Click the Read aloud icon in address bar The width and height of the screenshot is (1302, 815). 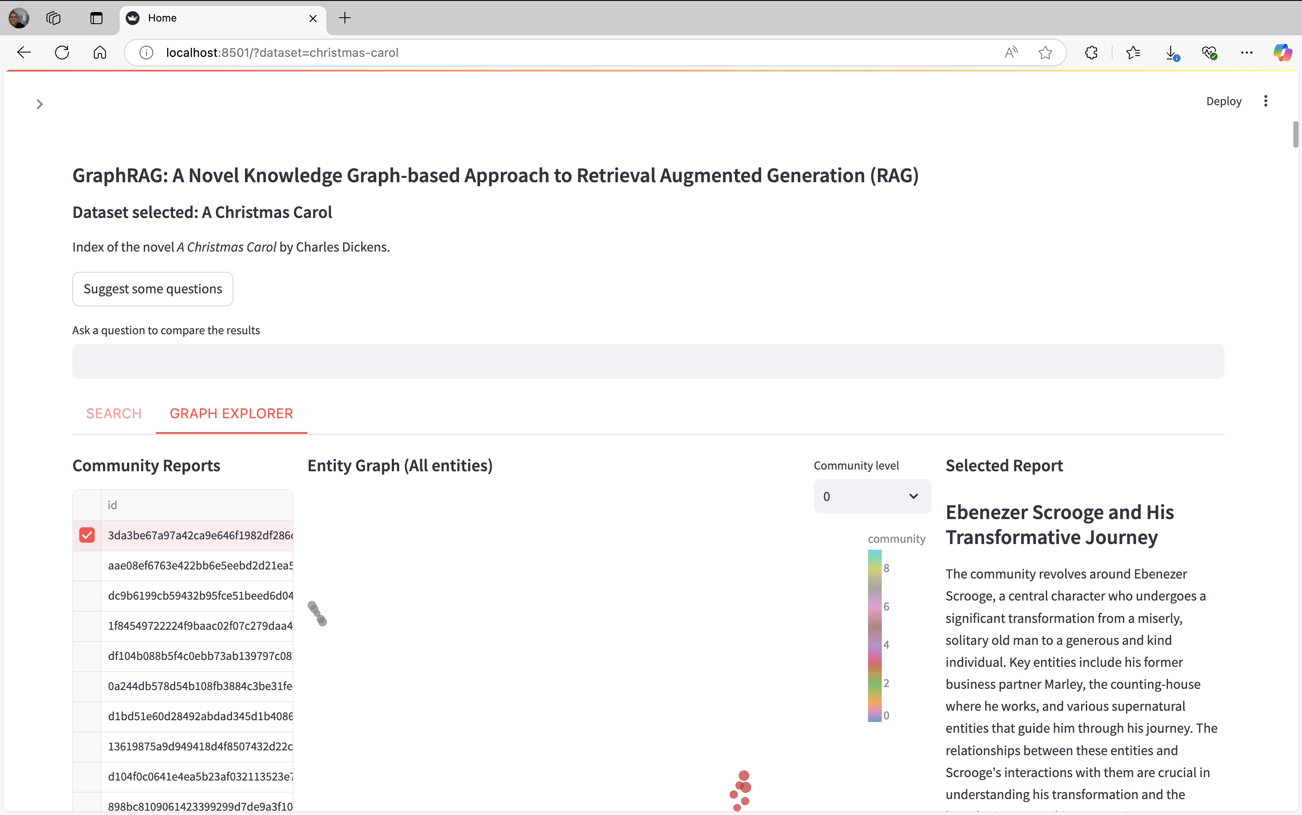point(1011,52)
